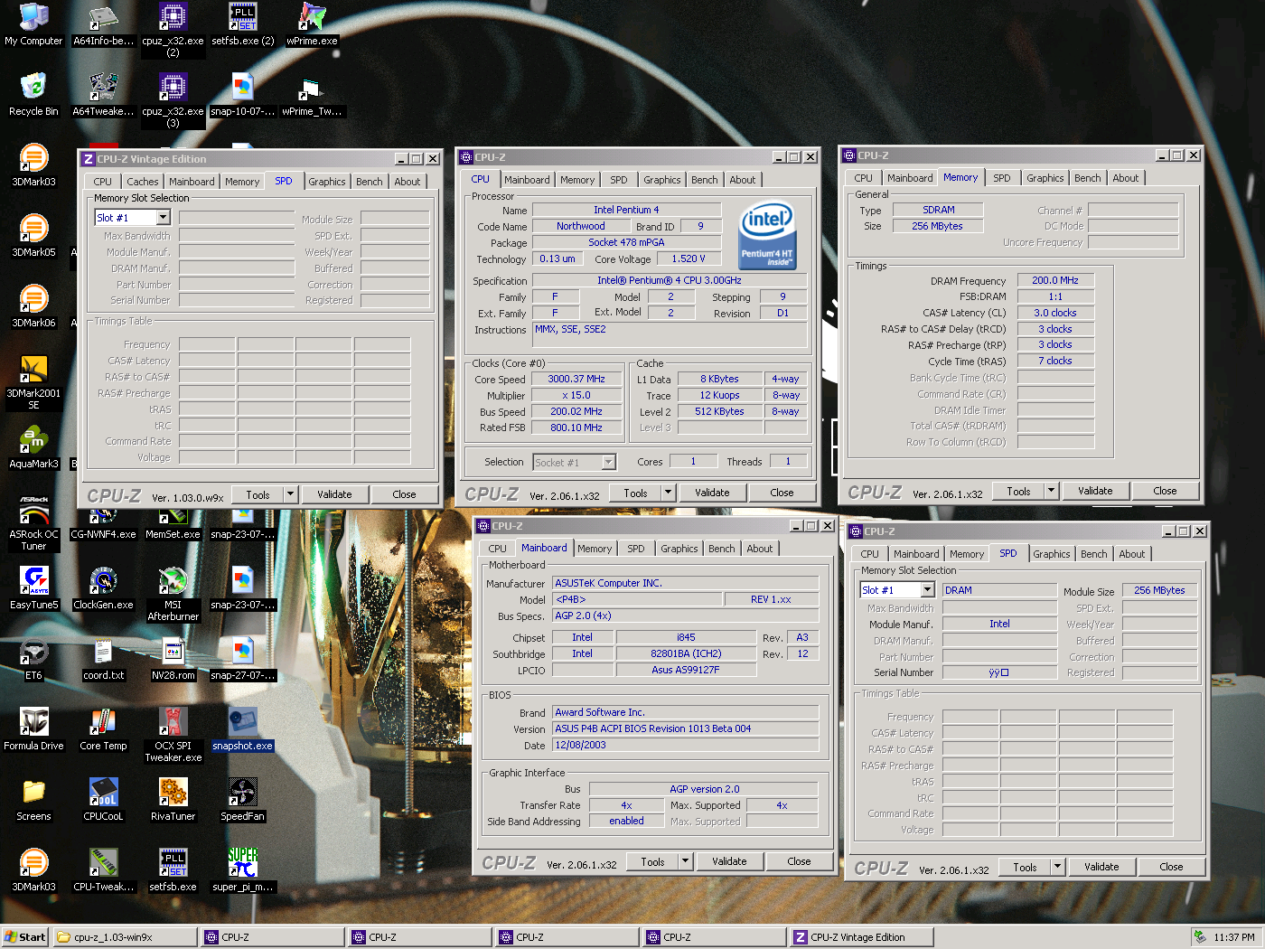This screenshot has height=949, width=1265.
Task: Click the ASUSTeK Computer INC. manufacturer field
Action: coord(686,583)
